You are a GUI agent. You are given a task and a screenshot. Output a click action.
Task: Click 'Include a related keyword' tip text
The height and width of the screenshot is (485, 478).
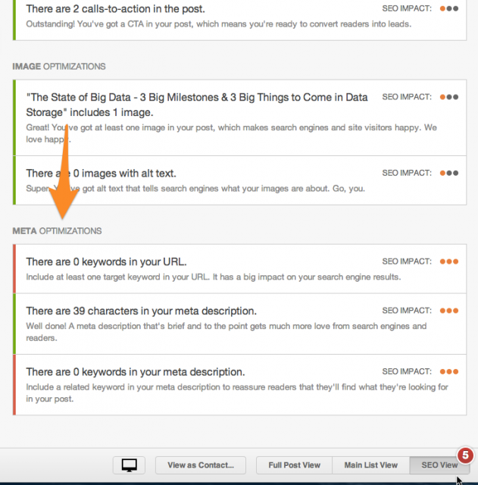pyautogui.click(x=237, y=393)
